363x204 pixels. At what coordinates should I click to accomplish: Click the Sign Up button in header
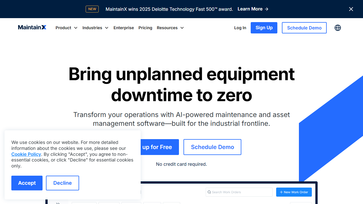[x=264, y=28]
